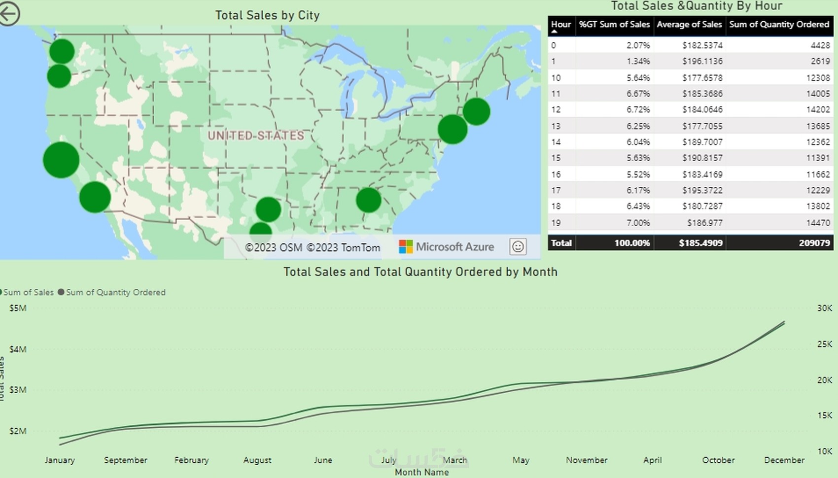
Task: Click the 6.72% cell for hour 12
Action: (x=638, y=109)
